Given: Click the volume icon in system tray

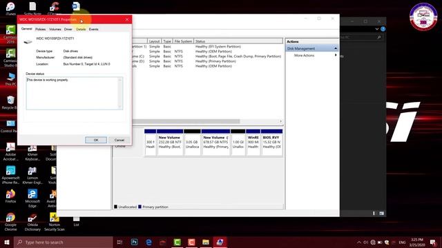Looking at the screenshot, I should tap(365, 242).
